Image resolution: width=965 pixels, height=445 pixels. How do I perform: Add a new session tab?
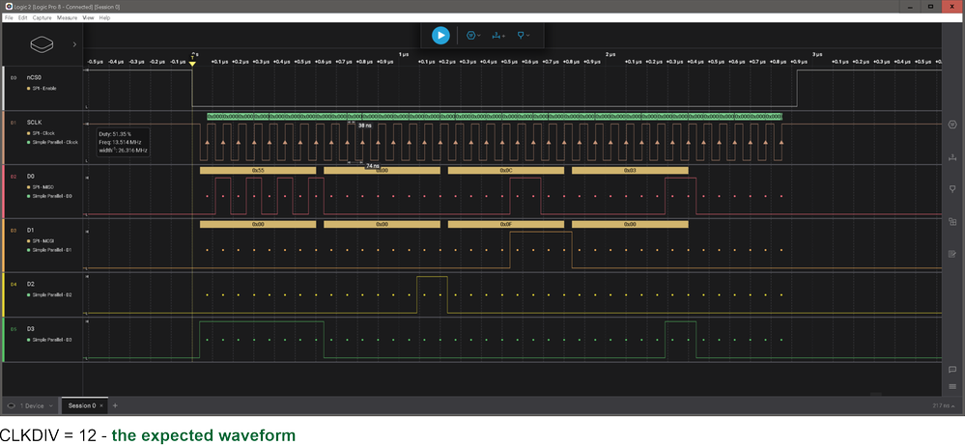point(115,405)
